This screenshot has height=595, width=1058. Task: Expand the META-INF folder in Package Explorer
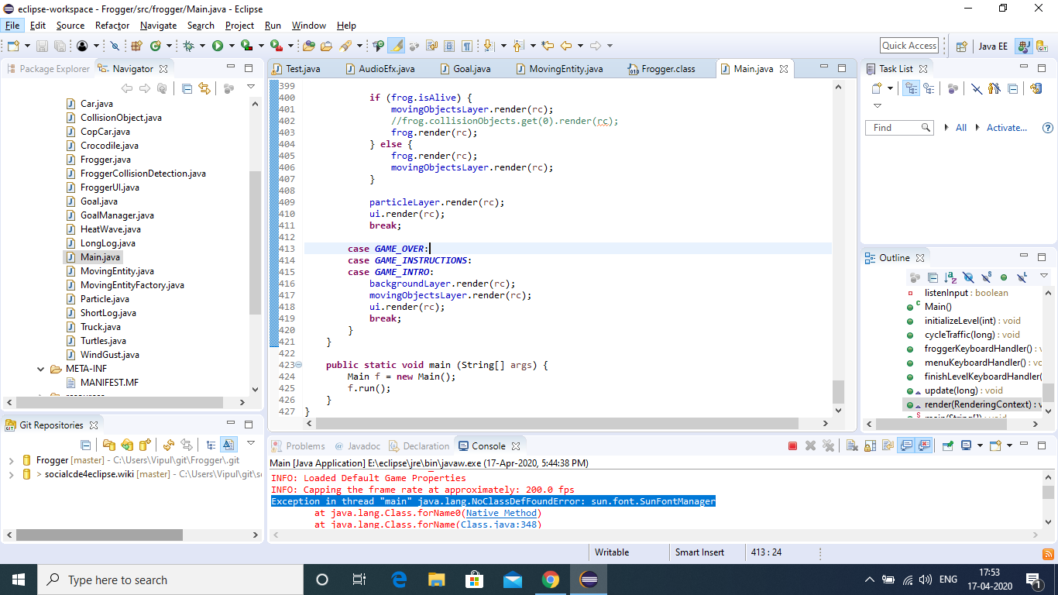click(40, 369)
